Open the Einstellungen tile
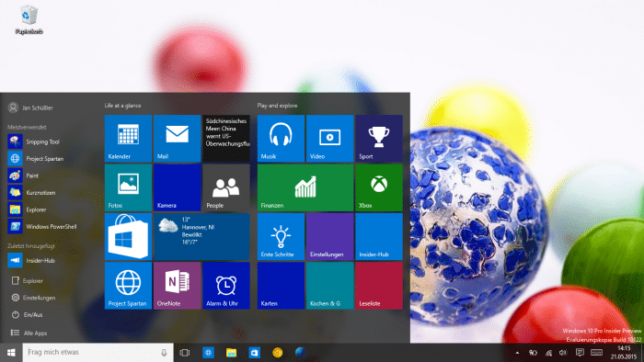Viewport: 644px width, 362px height. click(329, 236)
